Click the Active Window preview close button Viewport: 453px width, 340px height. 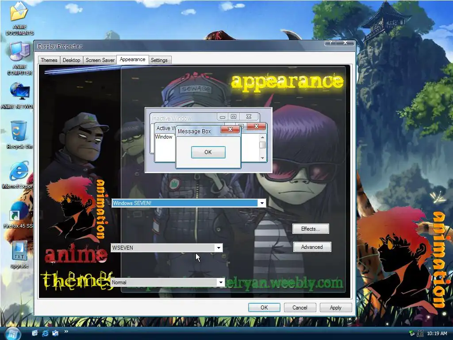coord(256,126)
